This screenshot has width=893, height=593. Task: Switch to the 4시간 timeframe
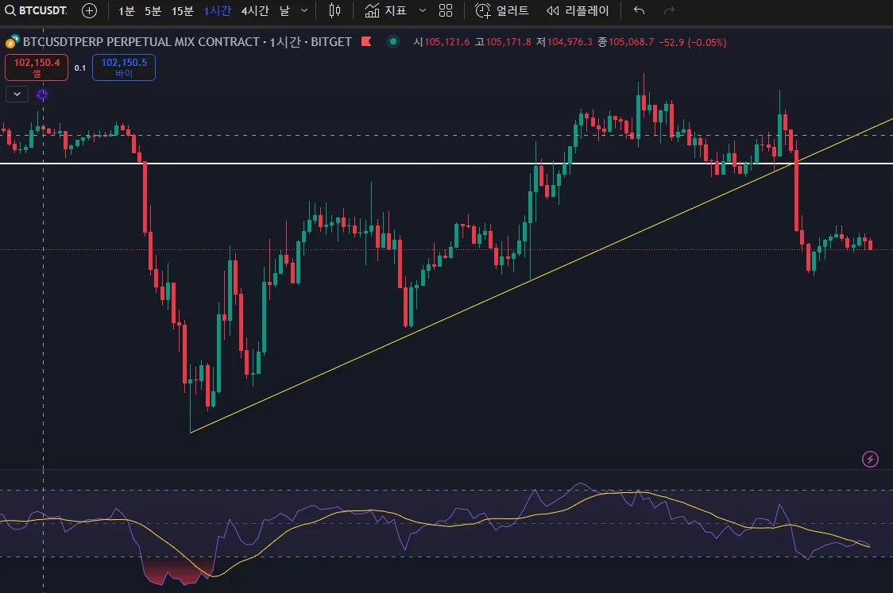click(254, 11)
